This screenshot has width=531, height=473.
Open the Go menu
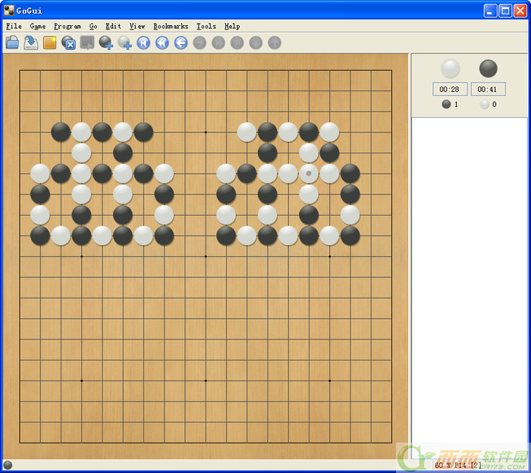(x=93, y=27)
